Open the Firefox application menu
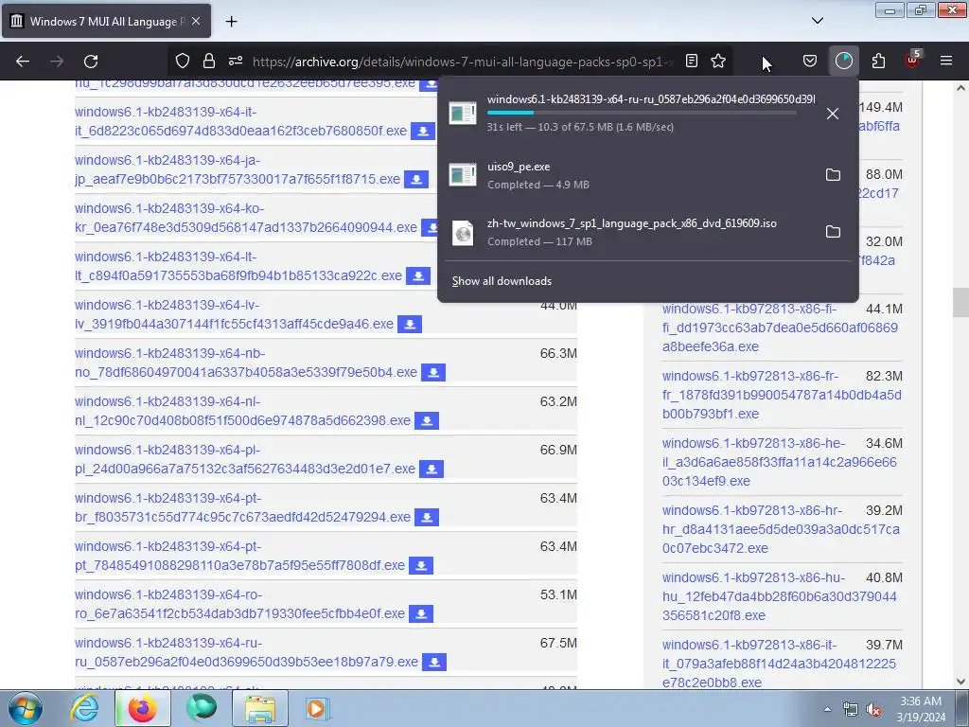 [x=946, y=61]
